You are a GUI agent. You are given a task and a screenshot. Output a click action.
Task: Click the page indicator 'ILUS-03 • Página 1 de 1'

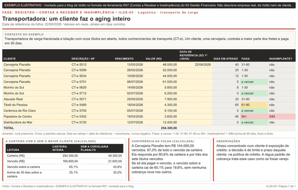tap(281, 186)
